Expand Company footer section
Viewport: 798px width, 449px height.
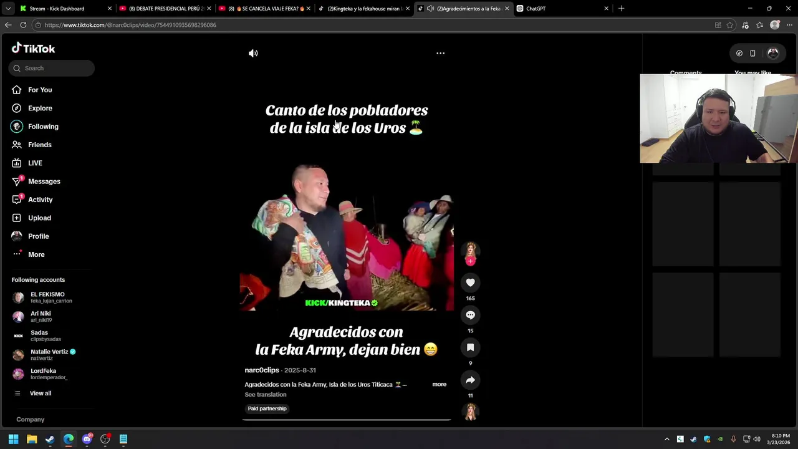(x=31, y=420)
